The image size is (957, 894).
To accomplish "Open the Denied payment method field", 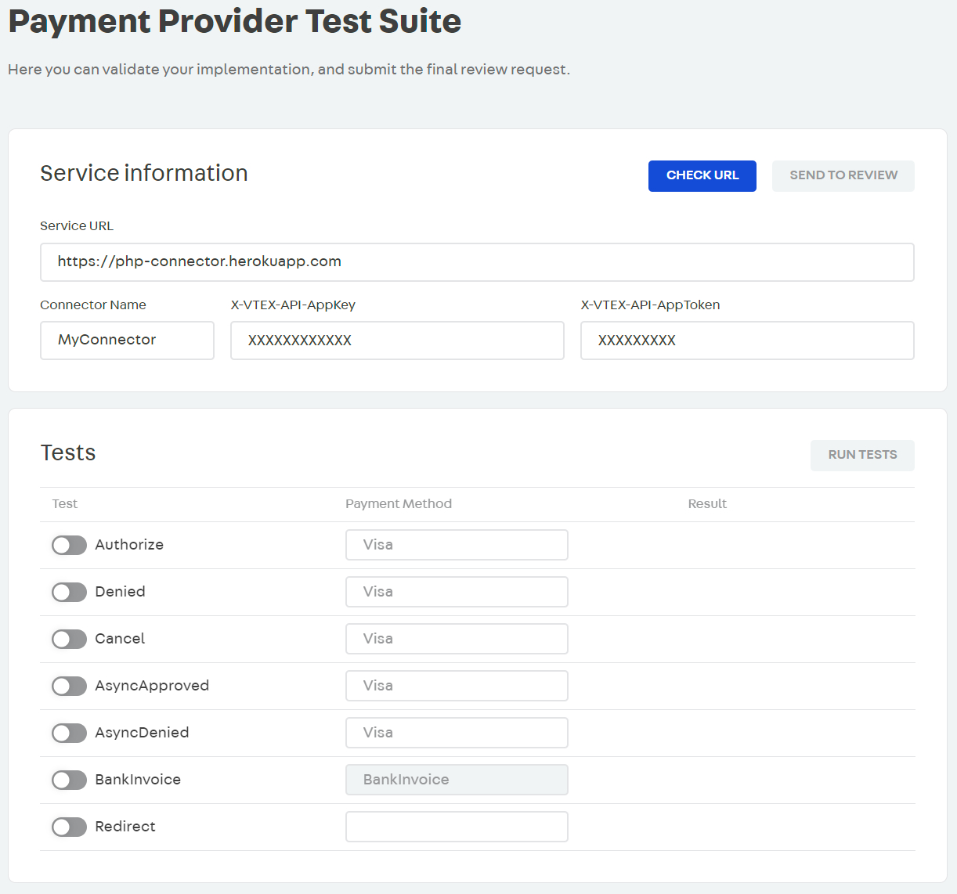I will click(457, 592).
